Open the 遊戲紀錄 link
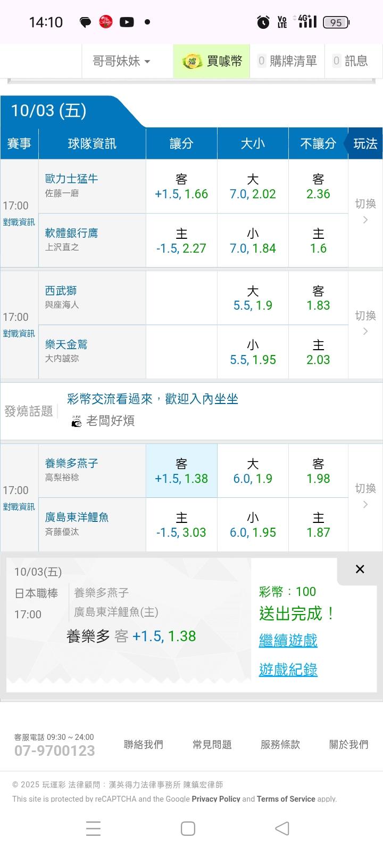The image size is (383, 855). tap(288, 670)
